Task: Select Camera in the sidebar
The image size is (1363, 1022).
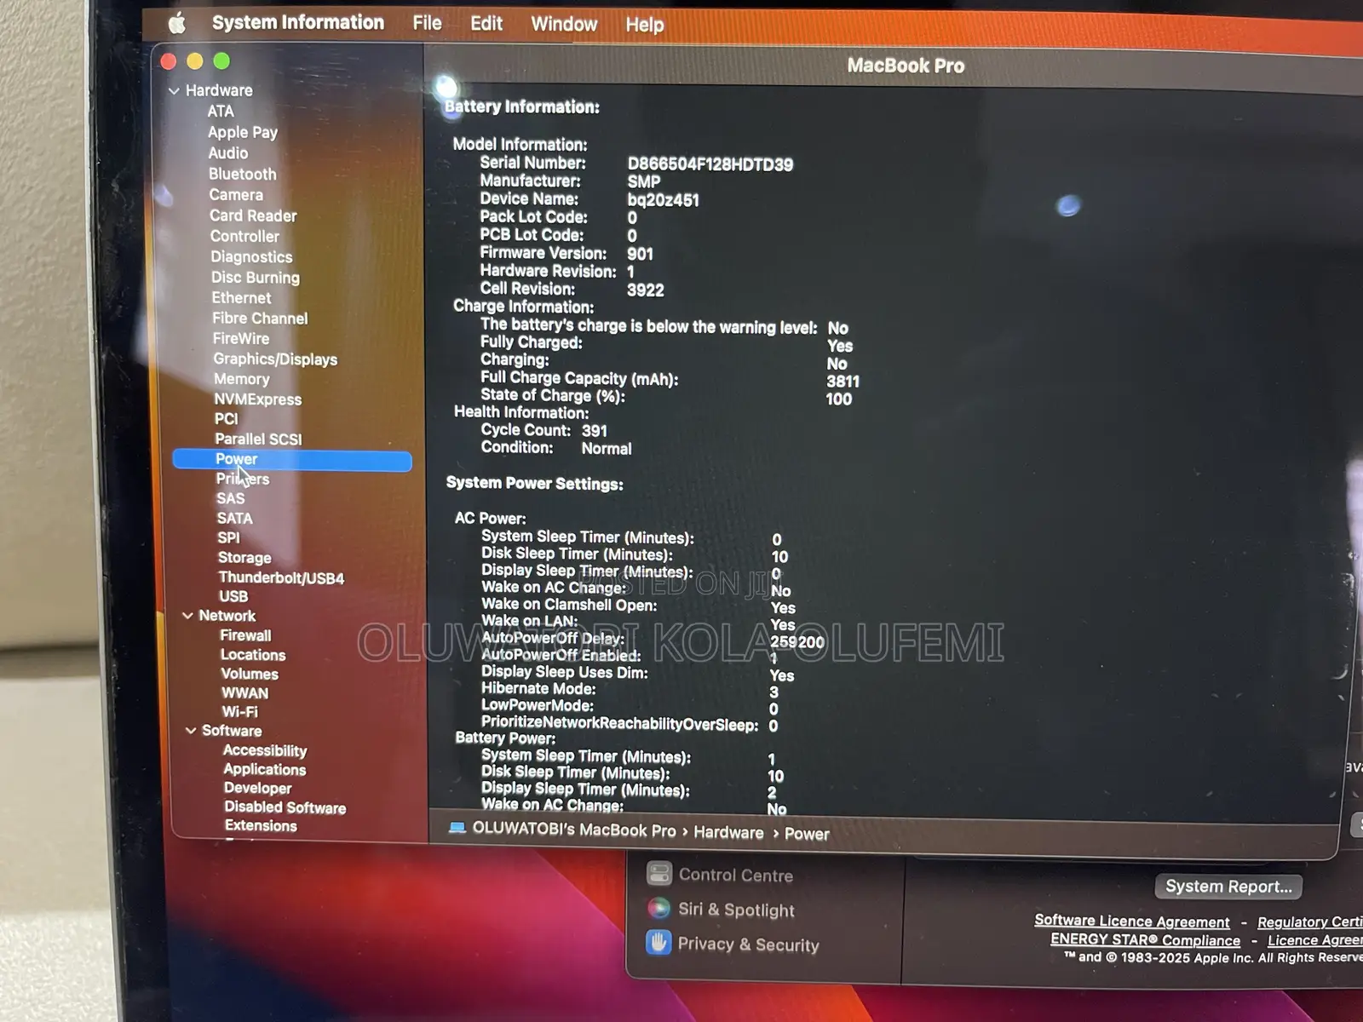Action: point(236,195)
